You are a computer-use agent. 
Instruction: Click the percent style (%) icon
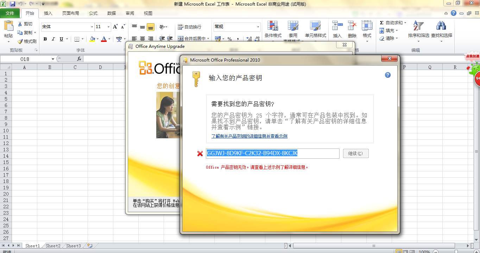(229, 39)
